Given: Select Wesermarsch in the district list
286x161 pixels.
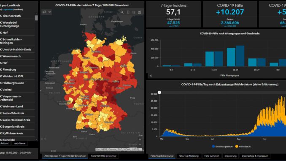Looking at the screenshot, I should click(x=17, y=56).
